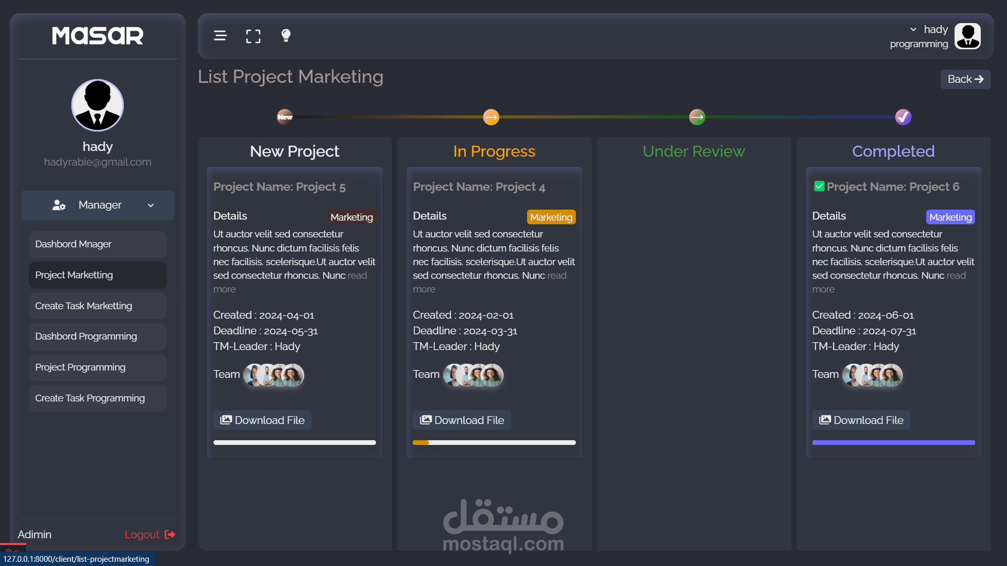1007x566 pixels.
Task: Toggle the Project 6 green checkbox
Action: (819, 187)
